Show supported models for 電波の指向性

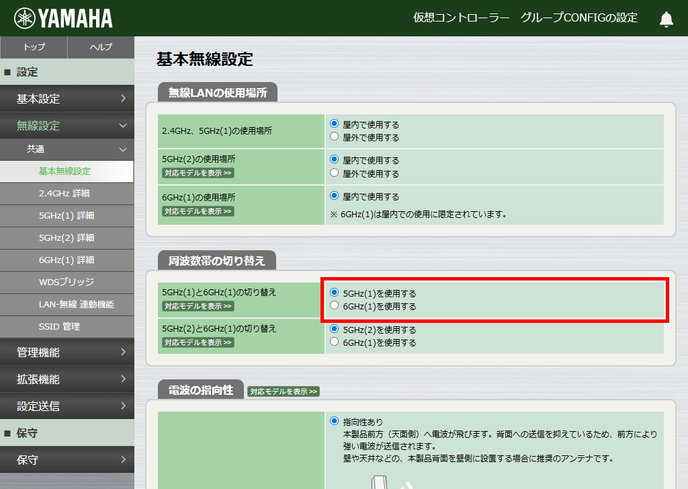click(284, 391)
